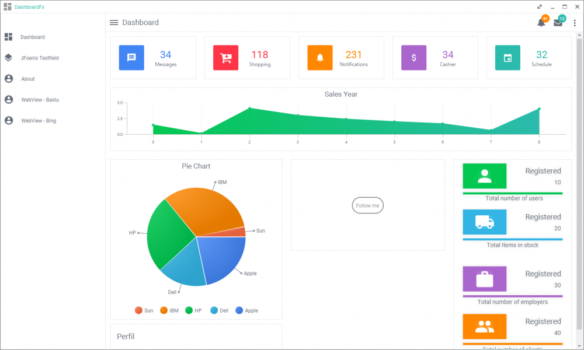This screenshot has height=350, width=584.
Task: Click the purple briefcase employers icon
Action: tap(484, 279)
